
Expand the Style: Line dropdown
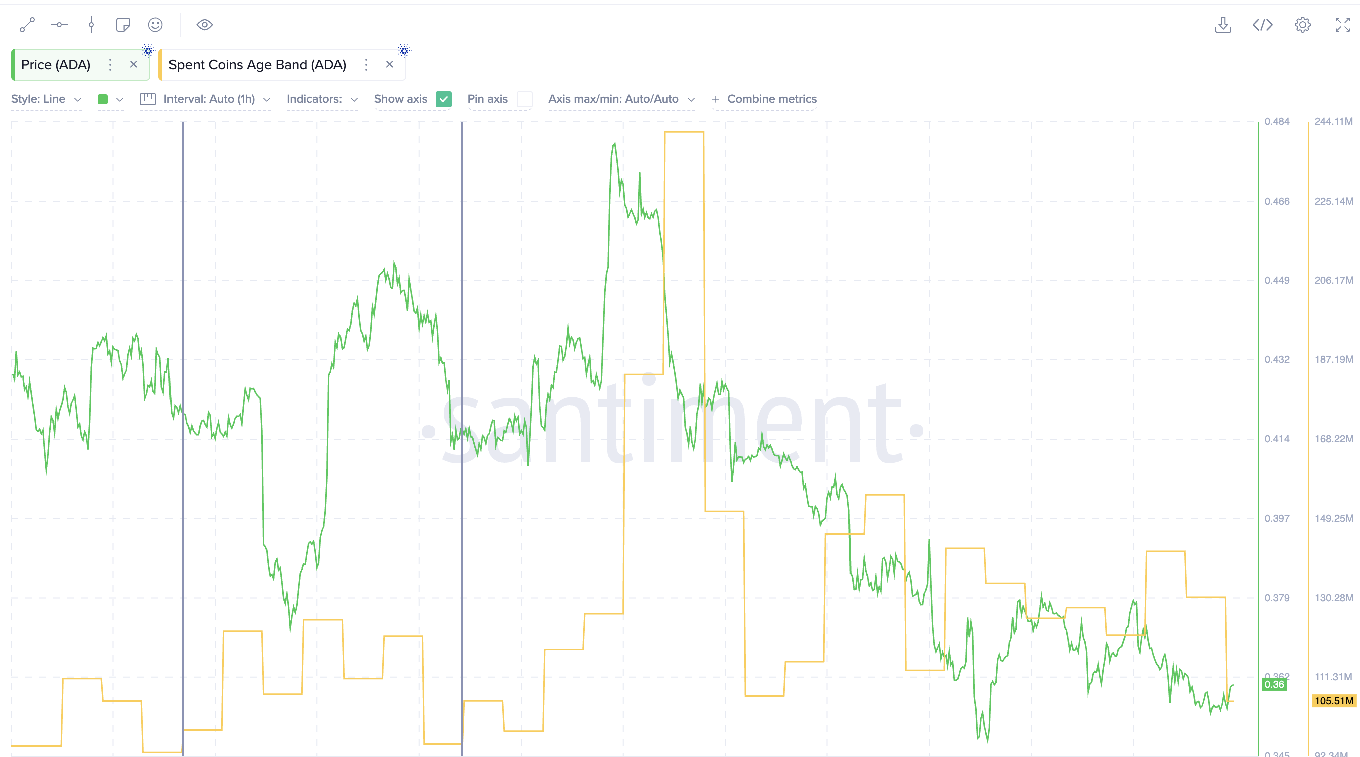click(46, 99)
